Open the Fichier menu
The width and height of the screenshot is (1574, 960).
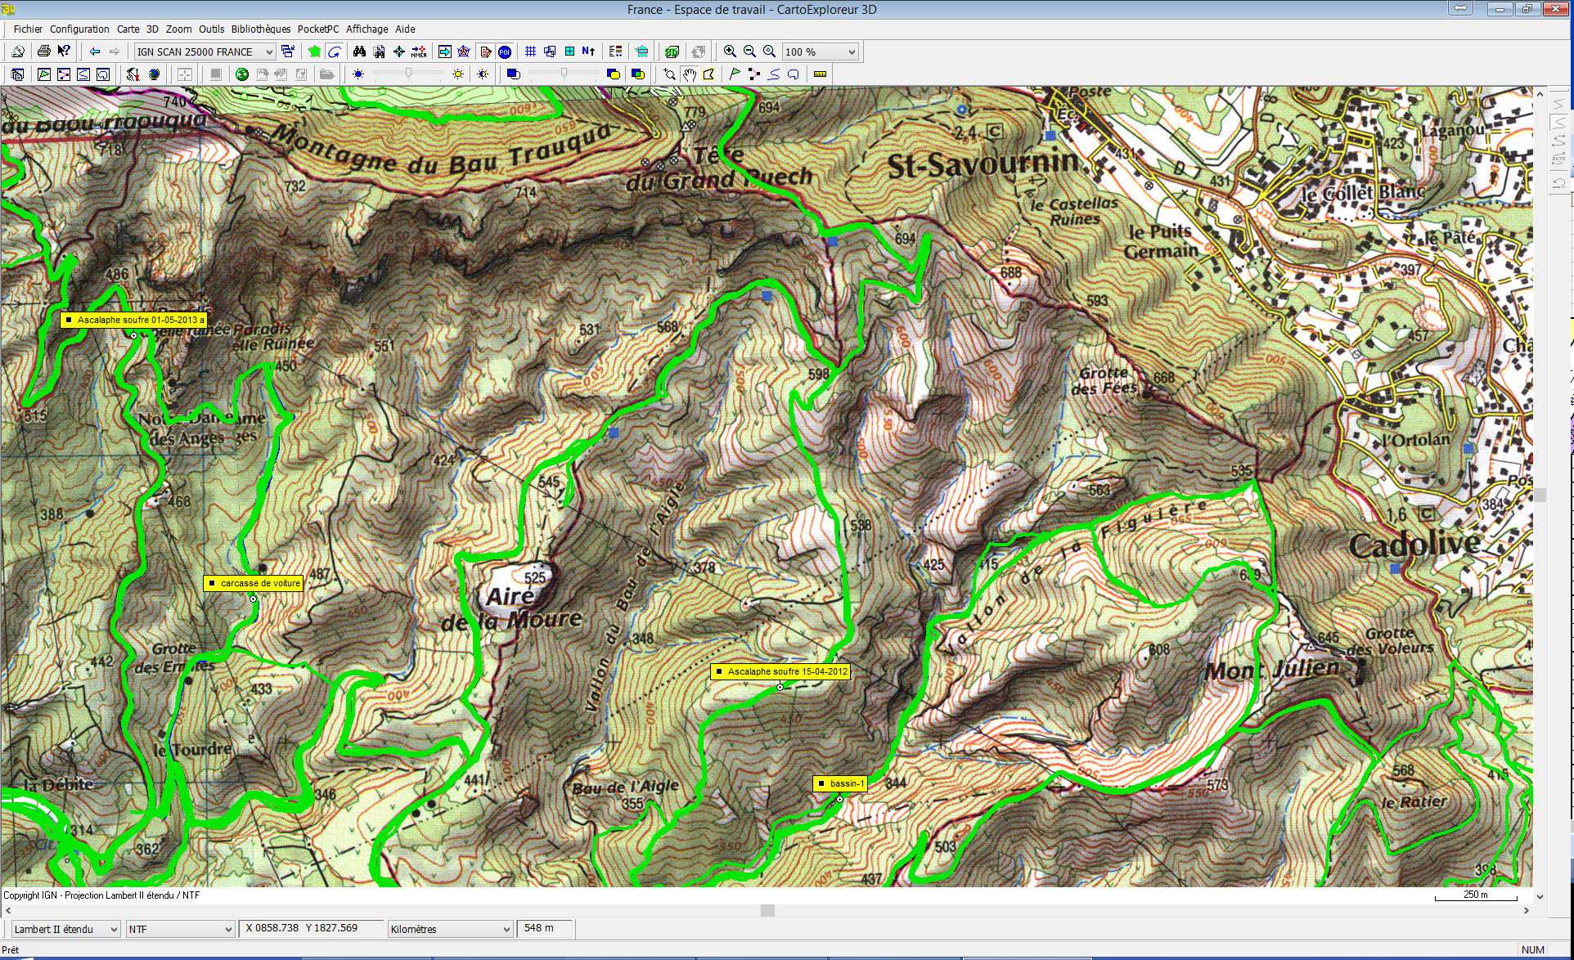27,29
